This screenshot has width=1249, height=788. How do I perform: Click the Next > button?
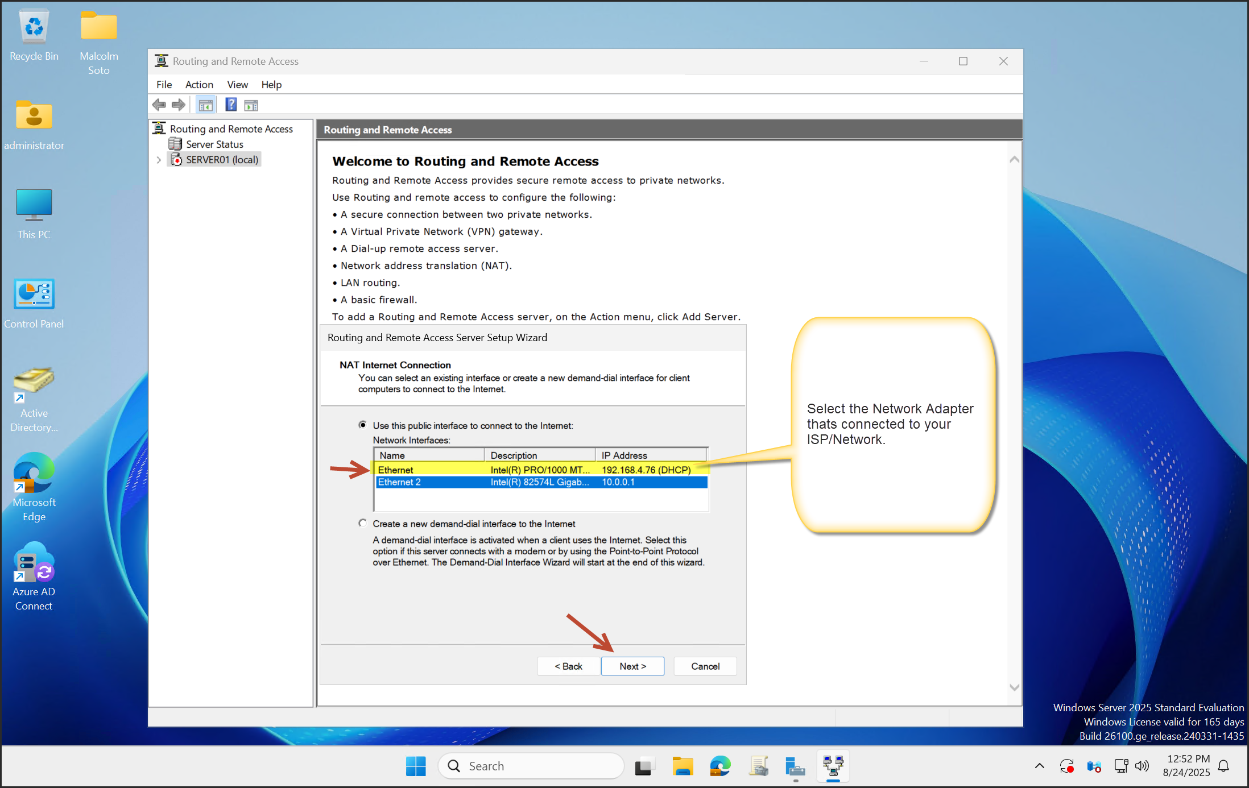click(x=632, y=666)
